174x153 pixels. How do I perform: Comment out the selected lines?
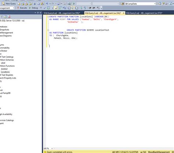pyautogui.click(x=81, y=8)
